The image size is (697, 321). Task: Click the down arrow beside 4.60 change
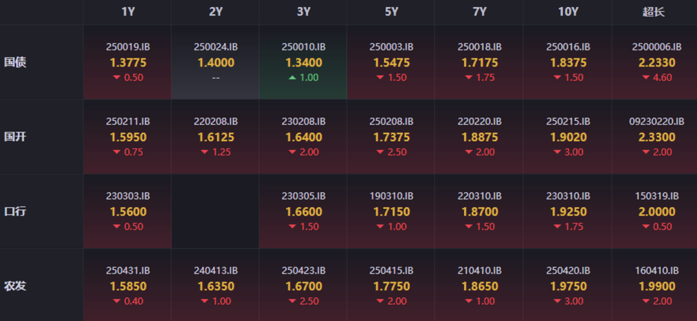(x=645, y=78)
